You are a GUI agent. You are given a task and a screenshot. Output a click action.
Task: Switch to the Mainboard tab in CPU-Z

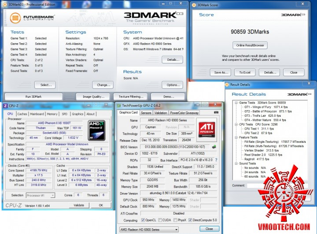point(37,114)
